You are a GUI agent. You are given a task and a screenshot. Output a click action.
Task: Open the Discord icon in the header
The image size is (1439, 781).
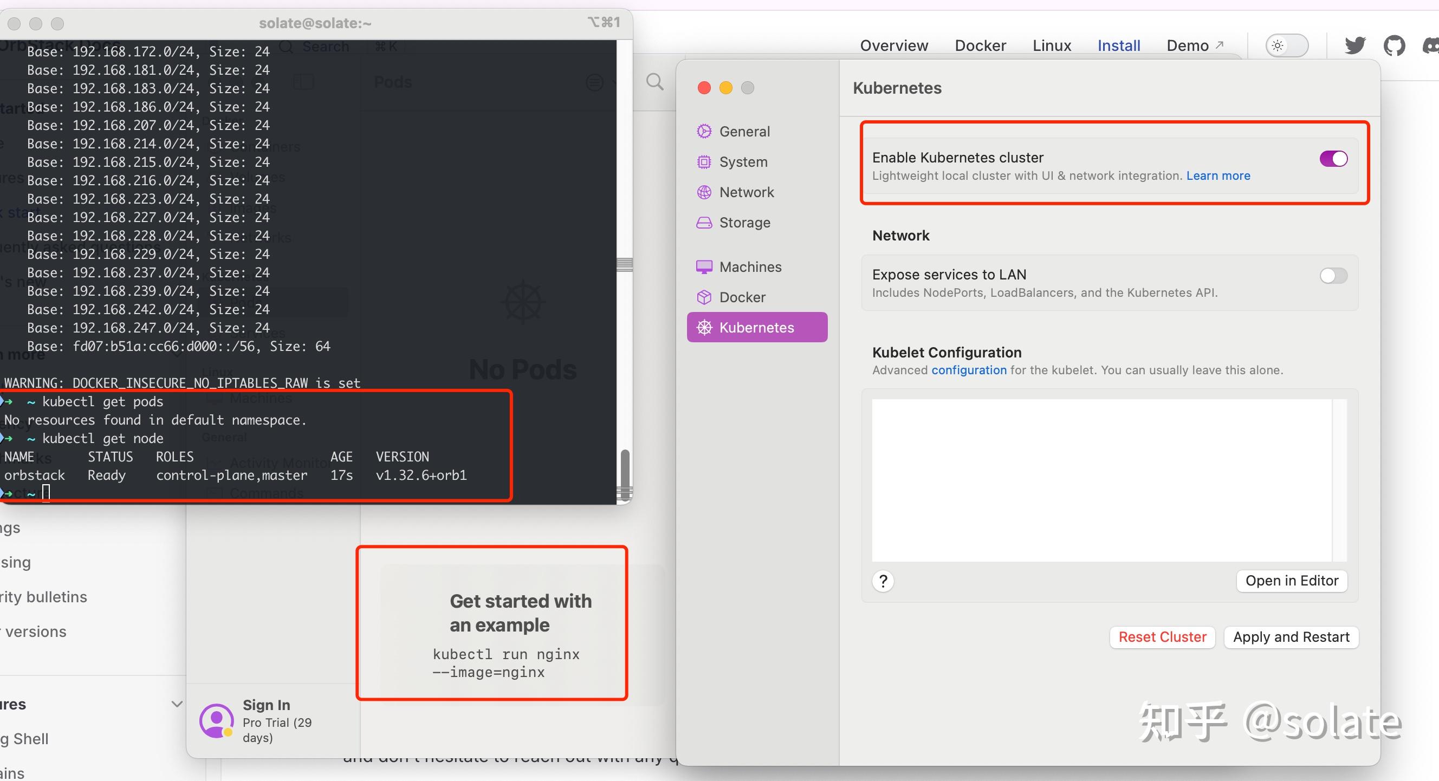1431,45
